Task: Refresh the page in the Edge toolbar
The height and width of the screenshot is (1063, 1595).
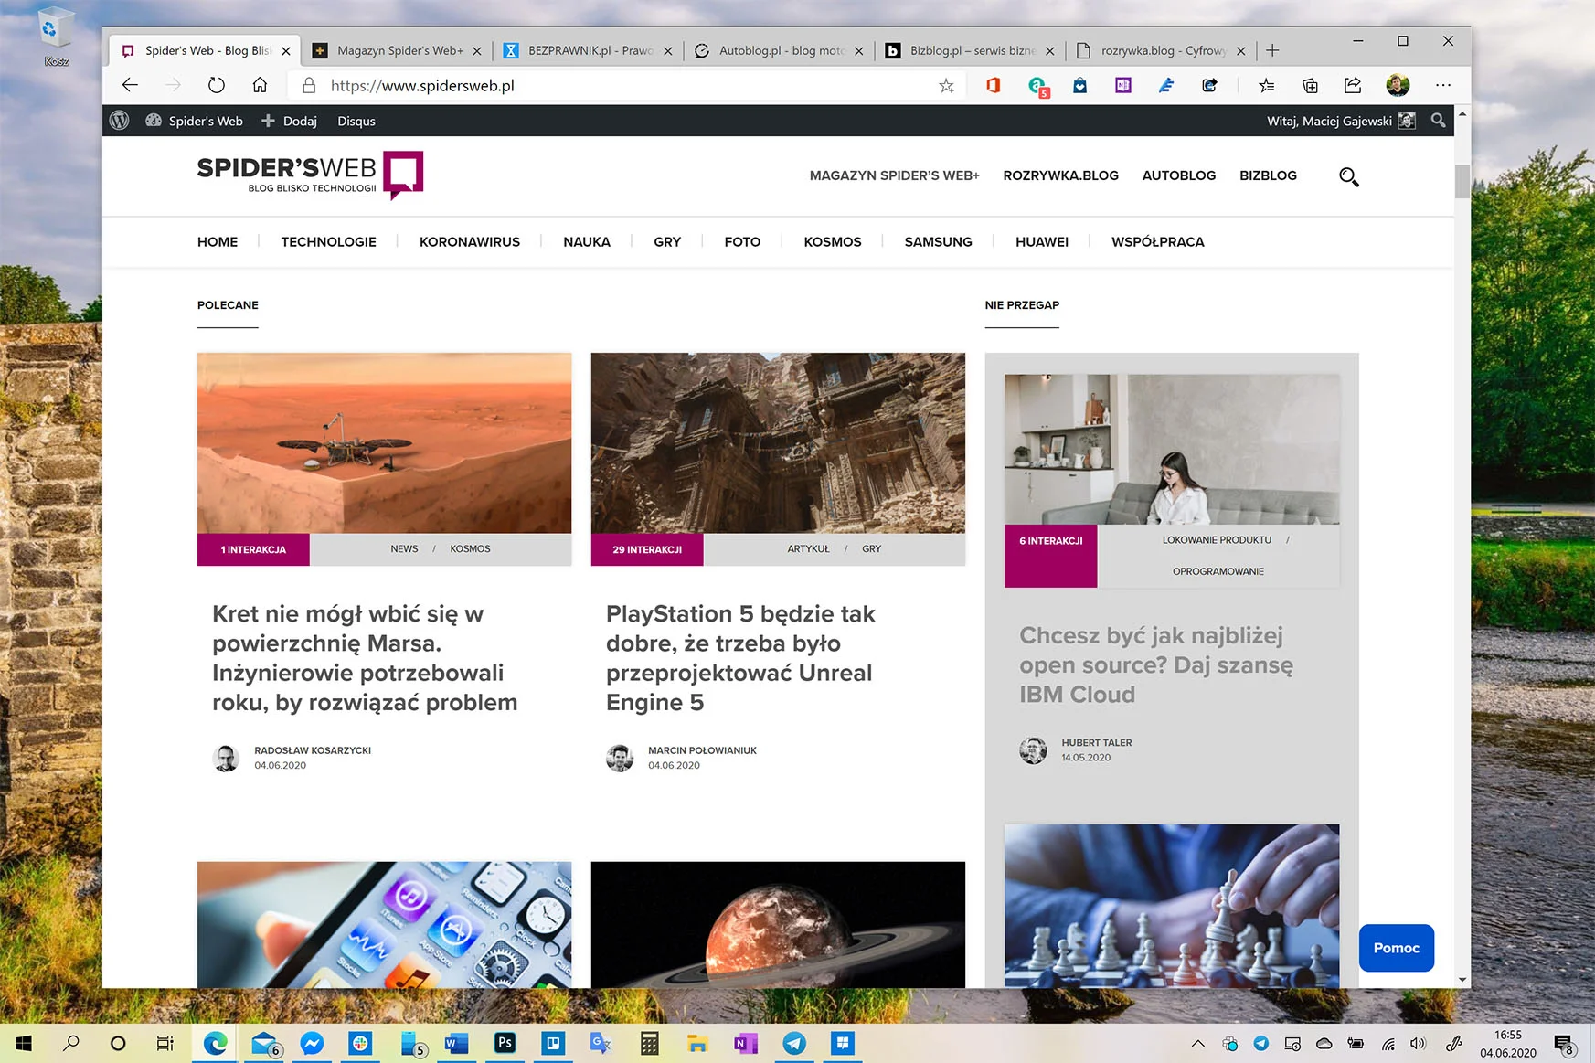Action: [x=217, y=85]
